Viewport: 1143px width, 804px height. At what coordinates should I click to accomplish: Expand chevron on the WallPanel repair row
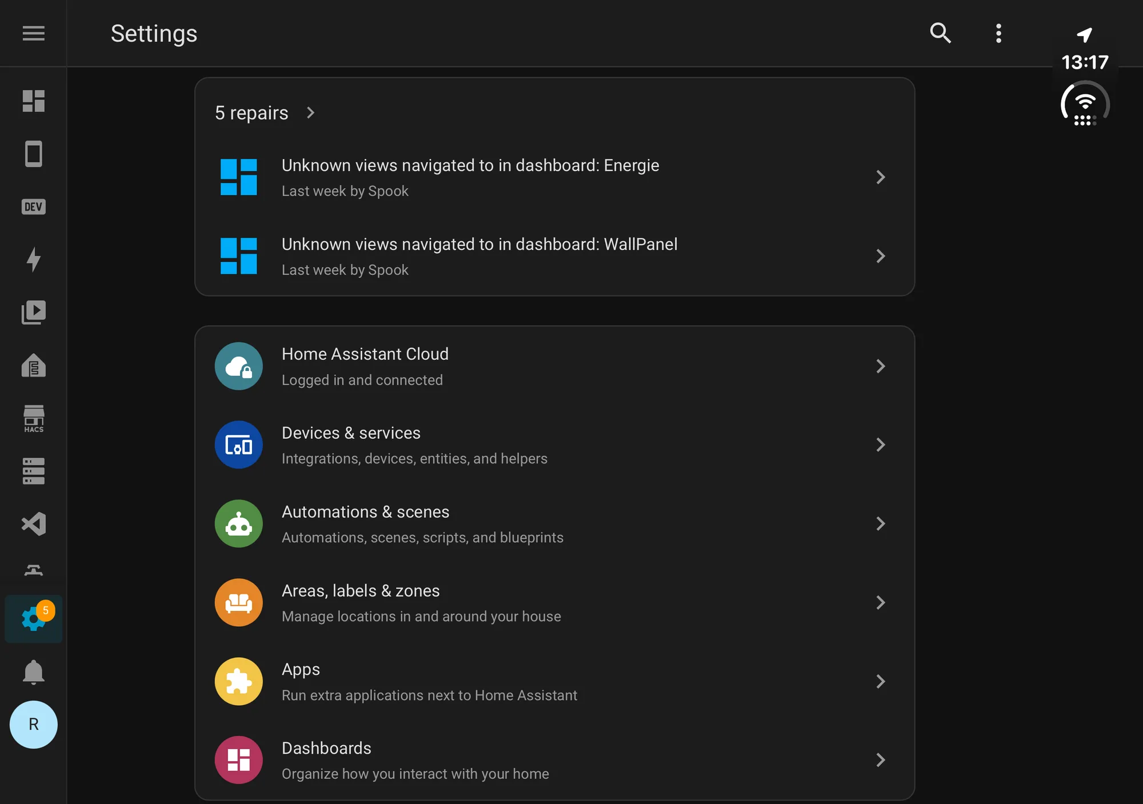pyautogui.click(x=880, y=256)
